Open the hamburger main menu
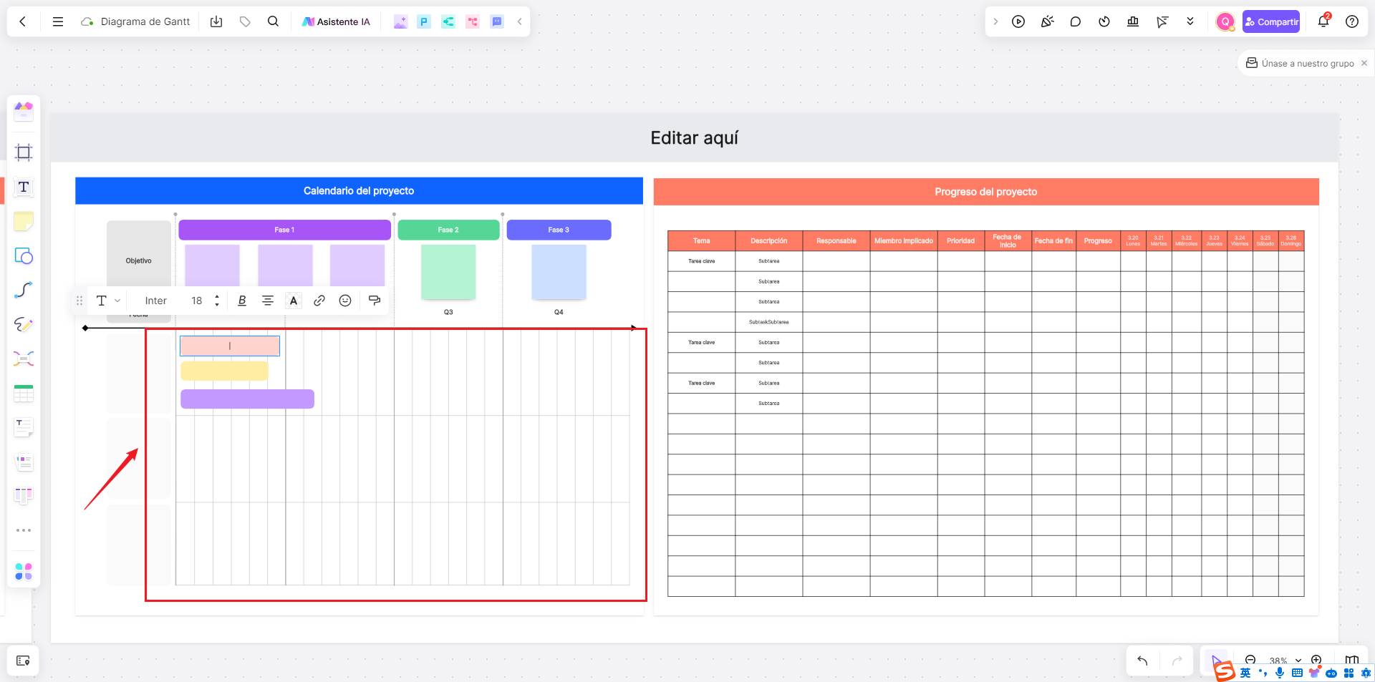The image size is (1375, 682). click(58, 21)
